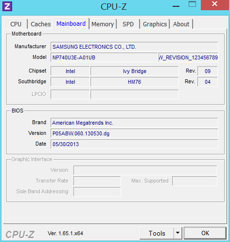Image resolution: width=230 pixels, height=242 pixels.
Task: Click the Manufacturer field showing Samsung
Action: [x=134, y=47]
